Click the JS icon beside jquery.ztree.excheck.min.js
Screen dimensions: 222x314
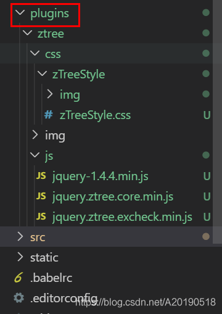41,217
